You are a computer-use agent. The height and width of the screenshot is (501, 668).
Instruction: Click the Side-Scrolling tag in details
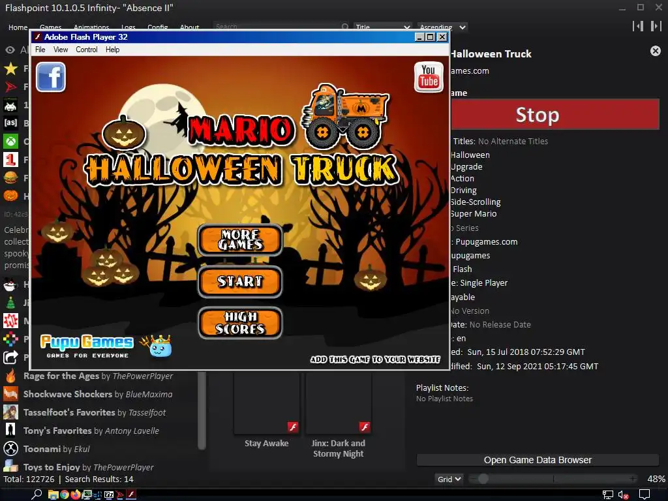pyautogui.click(x=476, y=202)
